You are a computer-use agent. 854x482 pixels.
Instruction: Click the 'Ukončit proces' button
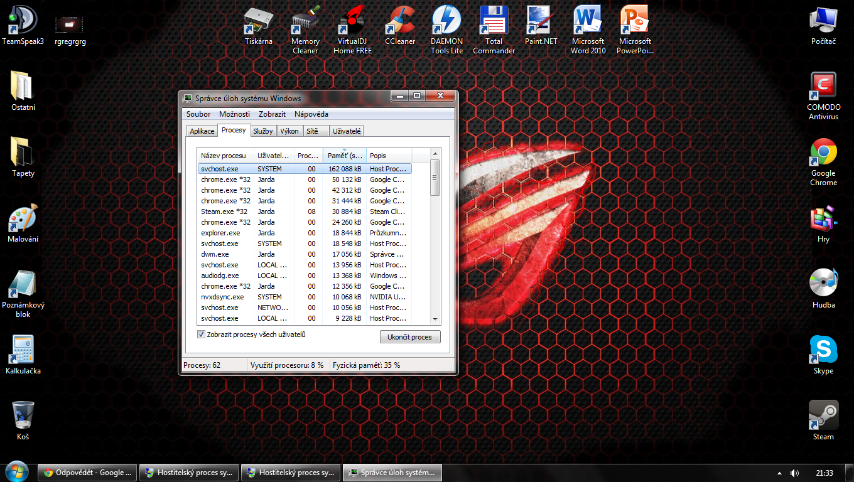(409, 337)
